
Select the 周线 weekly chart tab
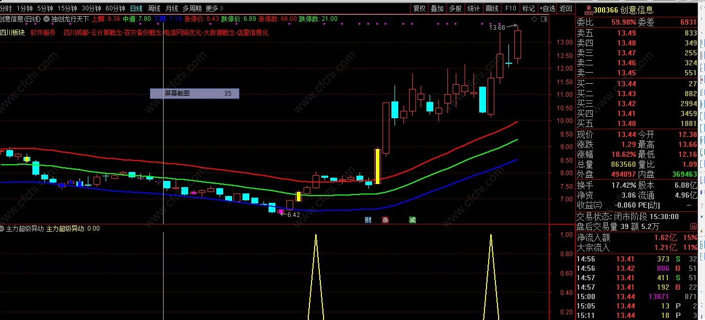[154, 8]
